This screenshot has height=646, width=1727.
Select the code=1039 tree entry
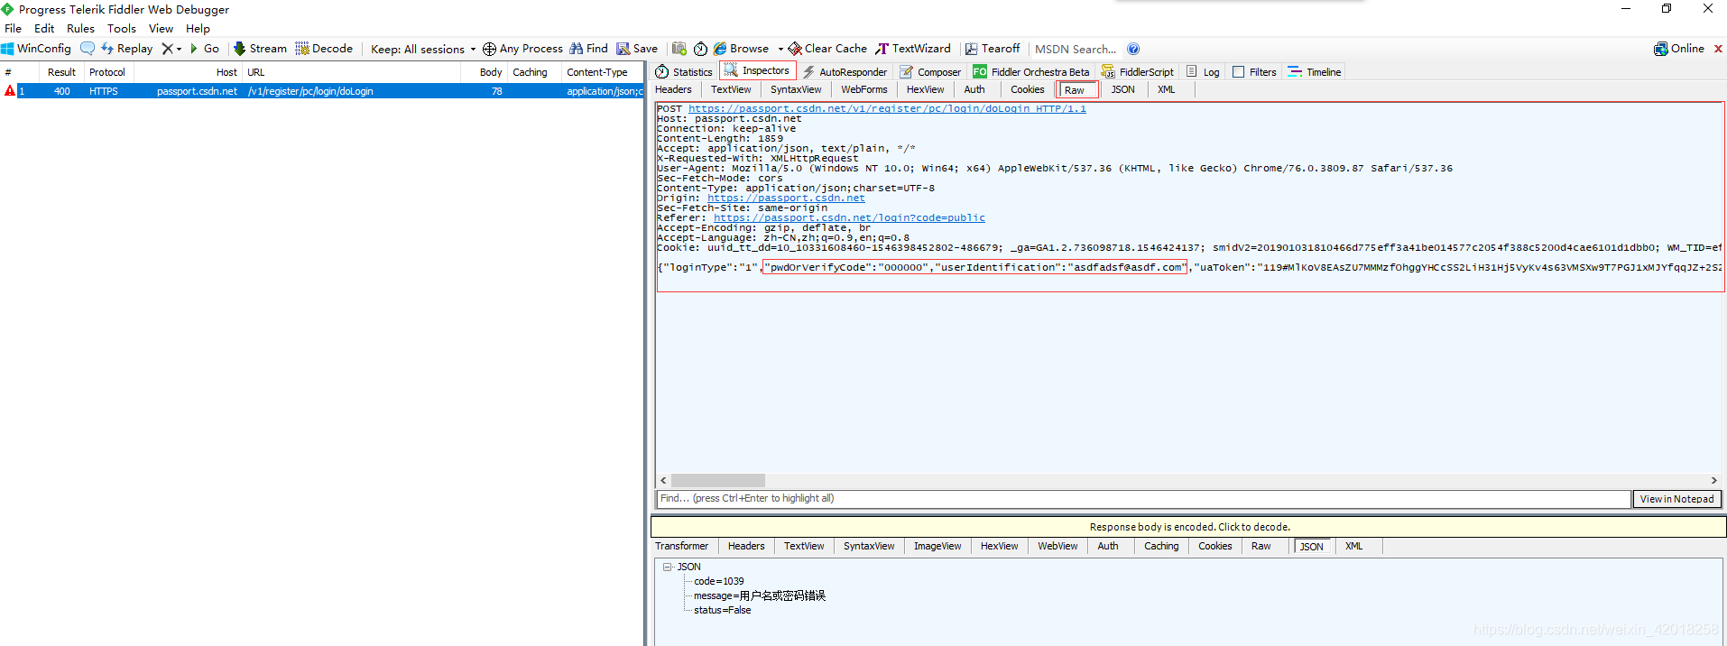point(719,581)
